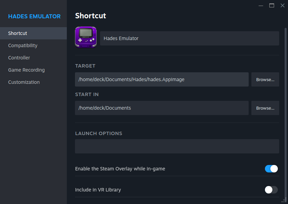The height and width of the screenshot is (204, 288).
Task: Click the Enable the Steam Overlay label
Action: coord(120,168)
